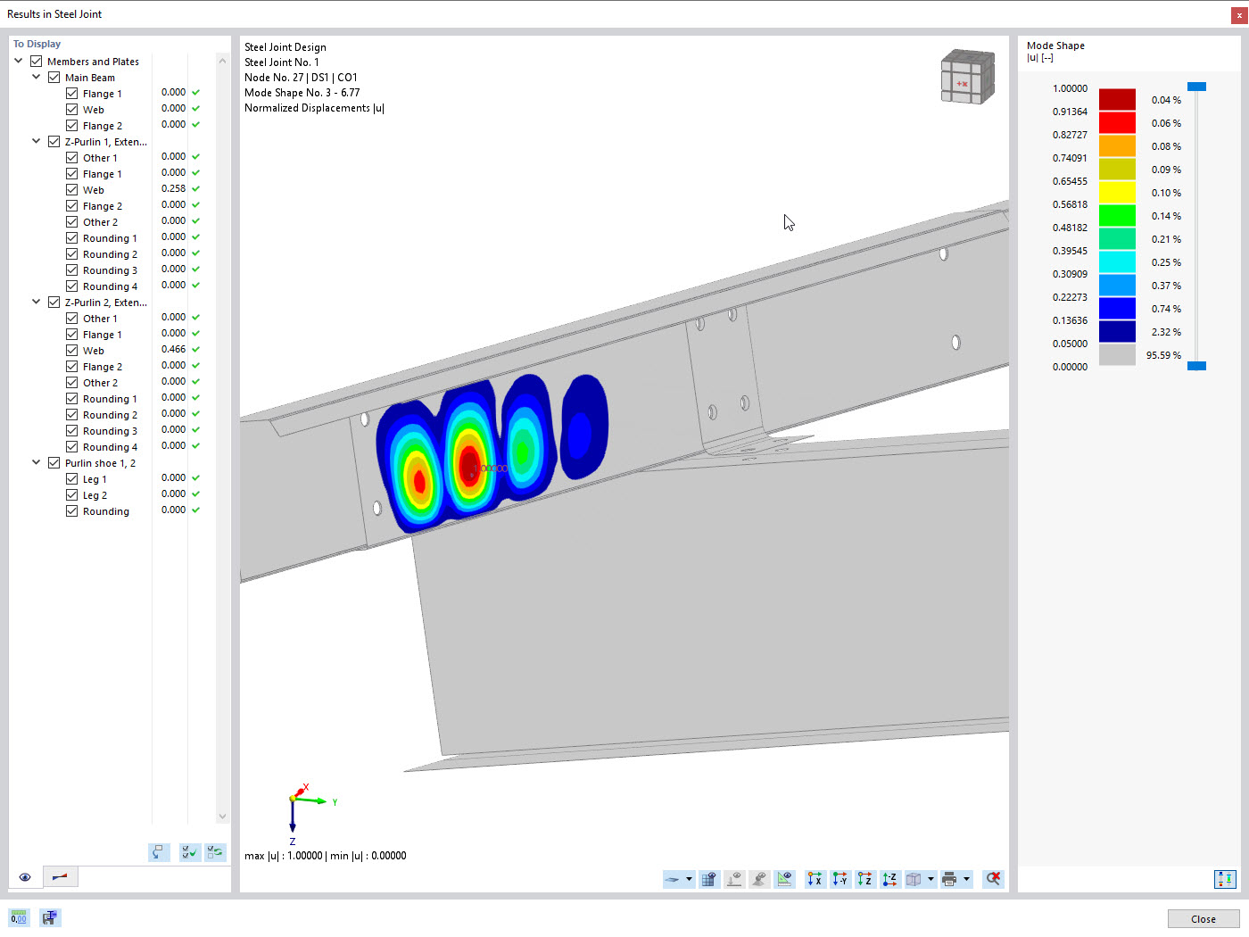The height and width of the screenshot is (937, 1249).
Task: Set view in X direction
Action: click(x=815, y=880)
